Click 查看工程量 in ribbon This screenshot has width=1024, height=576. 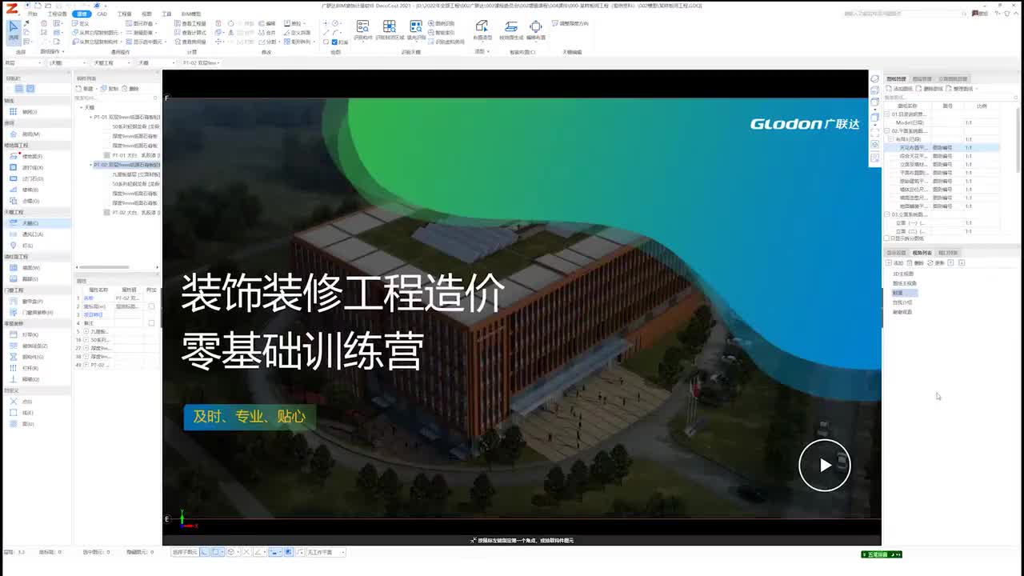pyautogui.click(x=190, y=24)
